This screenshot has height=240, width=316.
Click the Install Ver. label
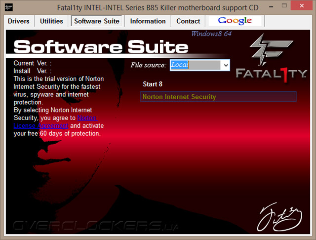(x=33, y=71)
